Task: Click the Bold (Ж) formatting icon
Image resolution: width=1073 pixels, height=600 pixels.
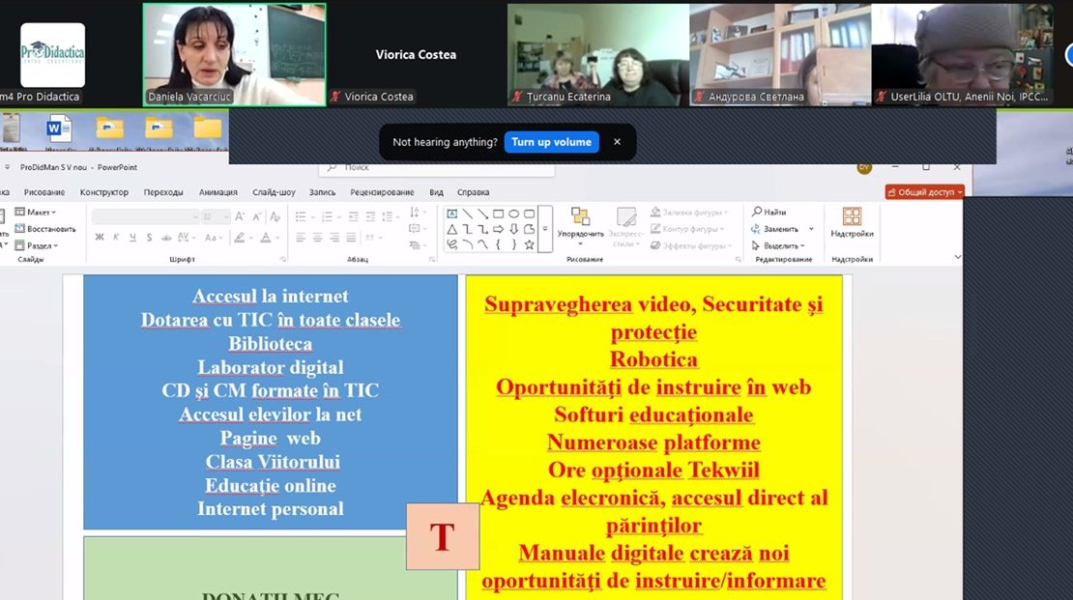Action: click(99, 238)
